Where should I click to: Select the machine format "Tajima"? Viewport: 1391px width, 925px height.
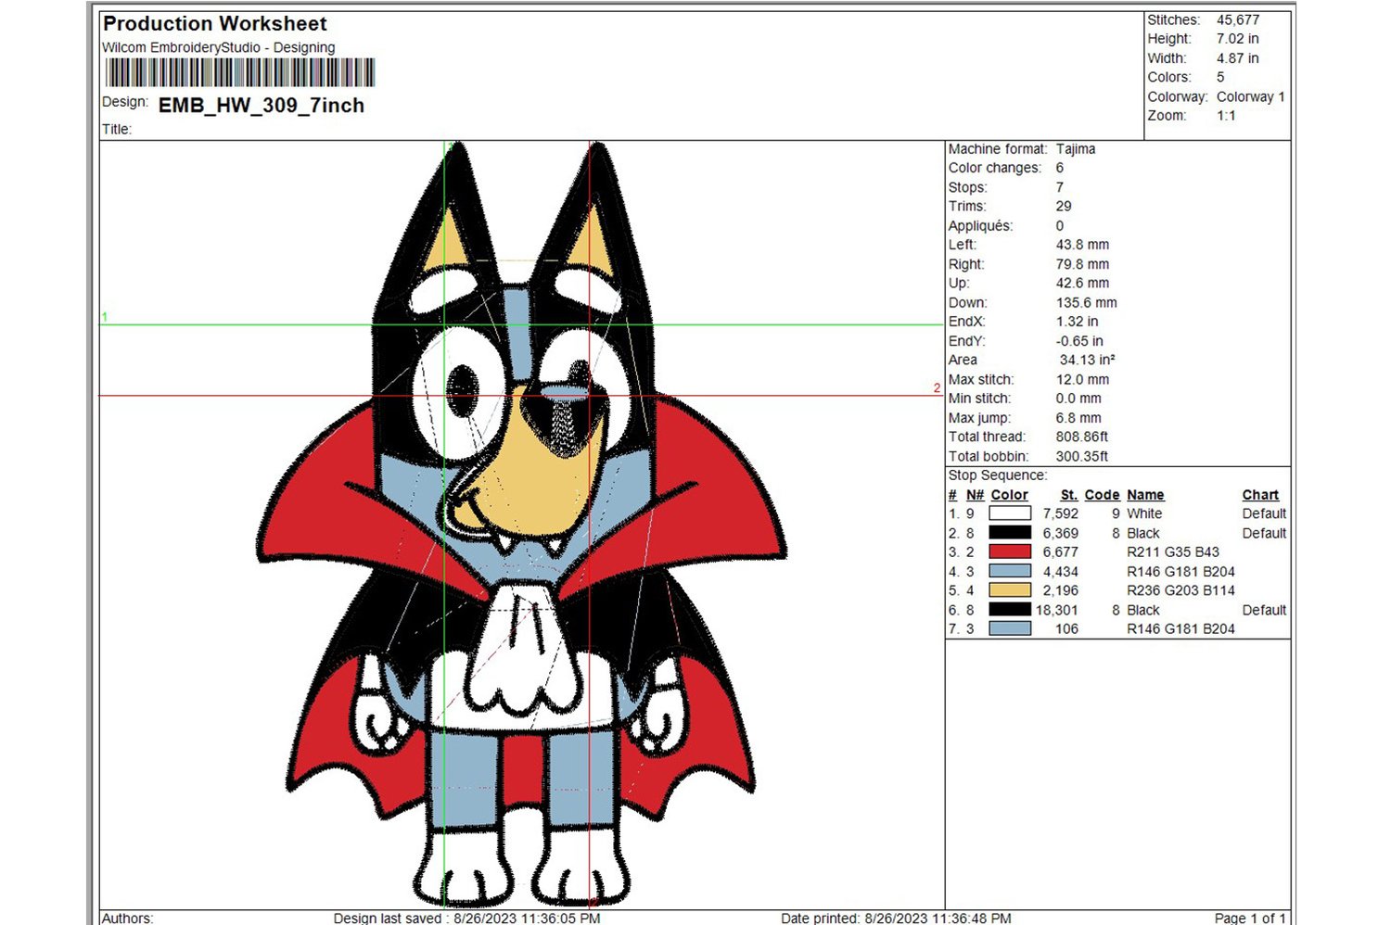coord(1076,149)
